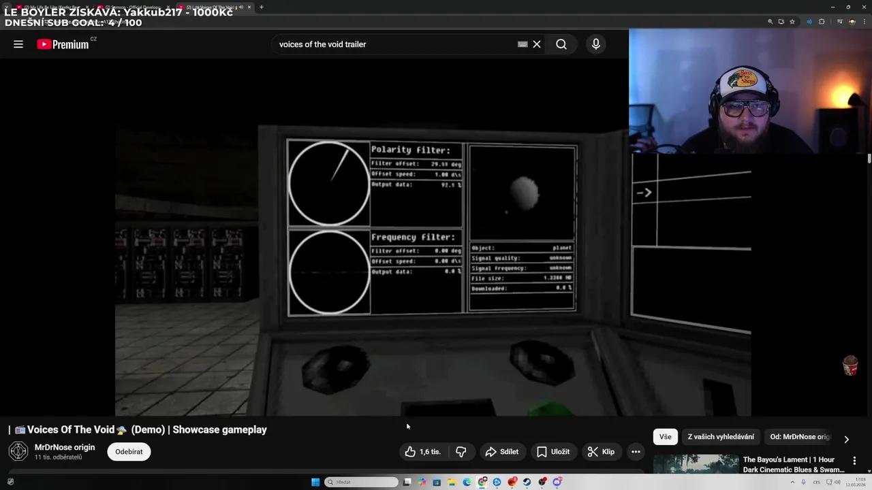Switch to the 'Voices Of The Void' browser tab
The width and height of the screenshot is (872, 490).
(213, 7)
